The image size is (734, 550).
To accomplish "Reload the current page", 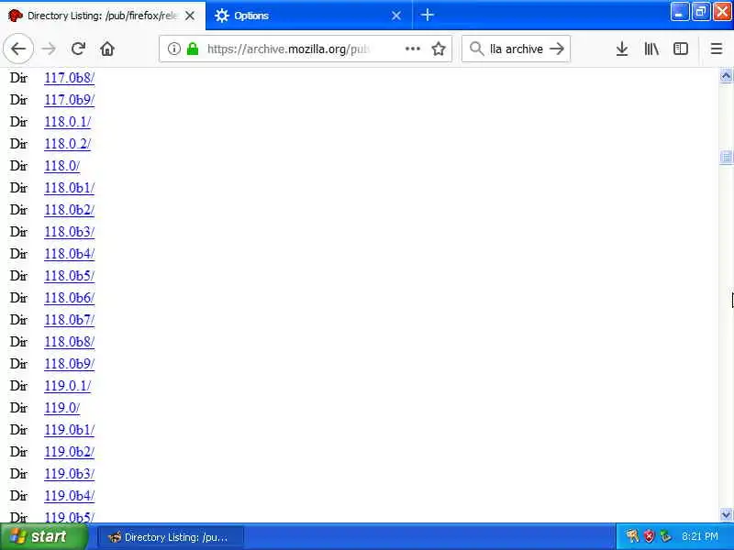I will pyautogui.click(x=78, y=49).
